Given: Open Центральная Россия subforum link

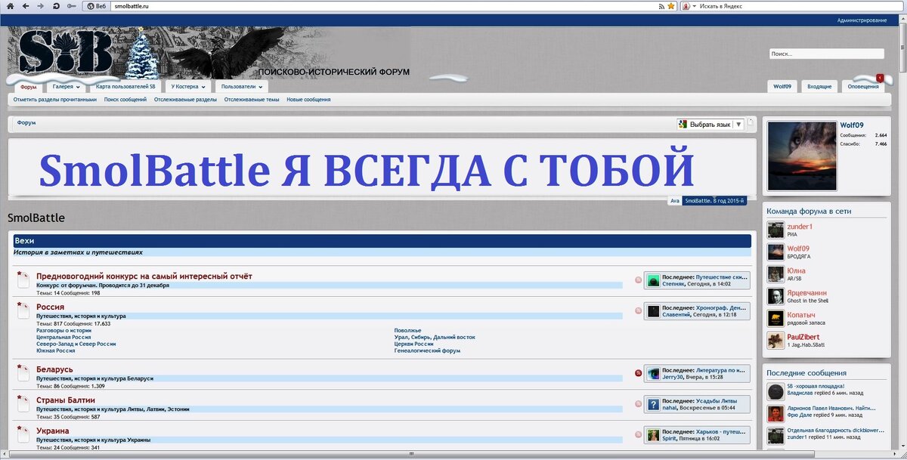Looking at the screenshot, I should tap(63, 337).
